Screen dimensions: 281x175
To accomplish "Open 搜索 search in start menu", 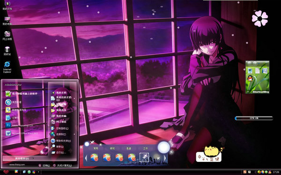I will click(58, 147).
